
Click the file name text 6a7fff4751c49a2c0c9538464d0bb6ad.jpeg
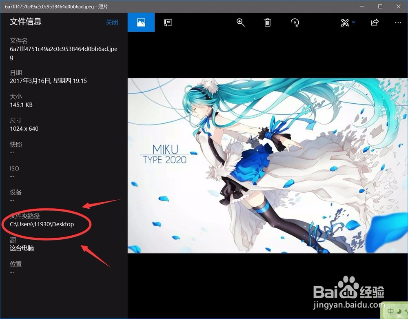(64, 53)
